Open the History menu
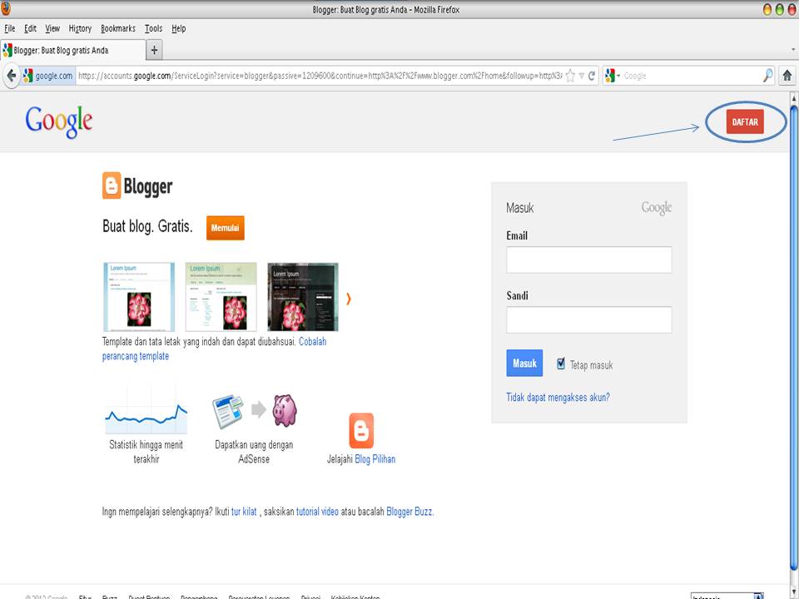Screen dimensions: 799x599 tap(80, 28)
